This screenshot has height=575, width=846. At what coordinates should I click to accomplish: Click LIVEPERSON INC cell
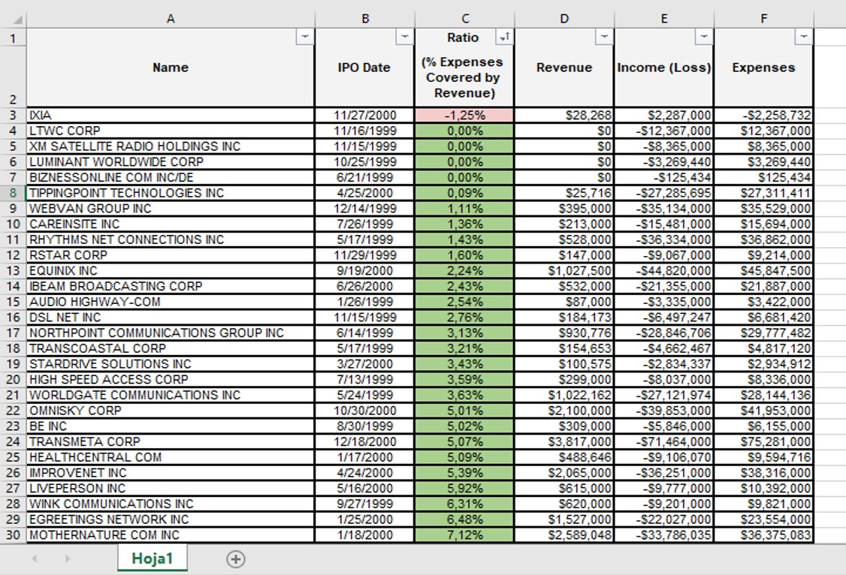coord(171,489)
